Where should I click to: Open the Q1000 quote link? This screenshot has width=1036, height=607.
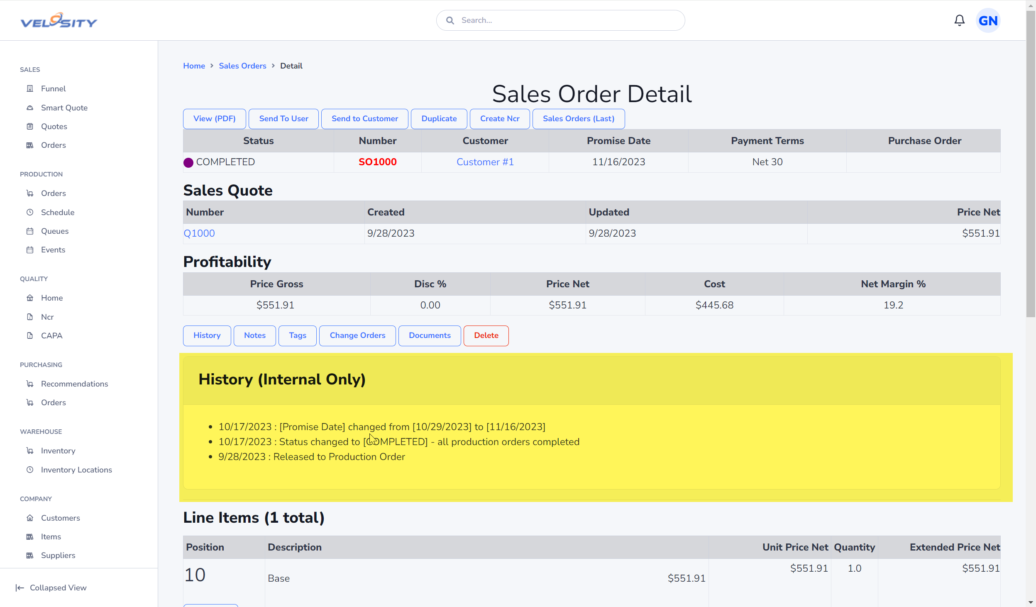[x=199, y=233]
